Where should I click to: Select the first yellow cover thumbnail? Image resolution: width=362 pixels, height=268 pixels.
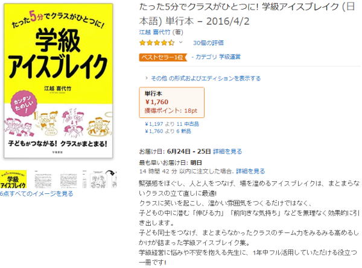click(x=13, y=179)
